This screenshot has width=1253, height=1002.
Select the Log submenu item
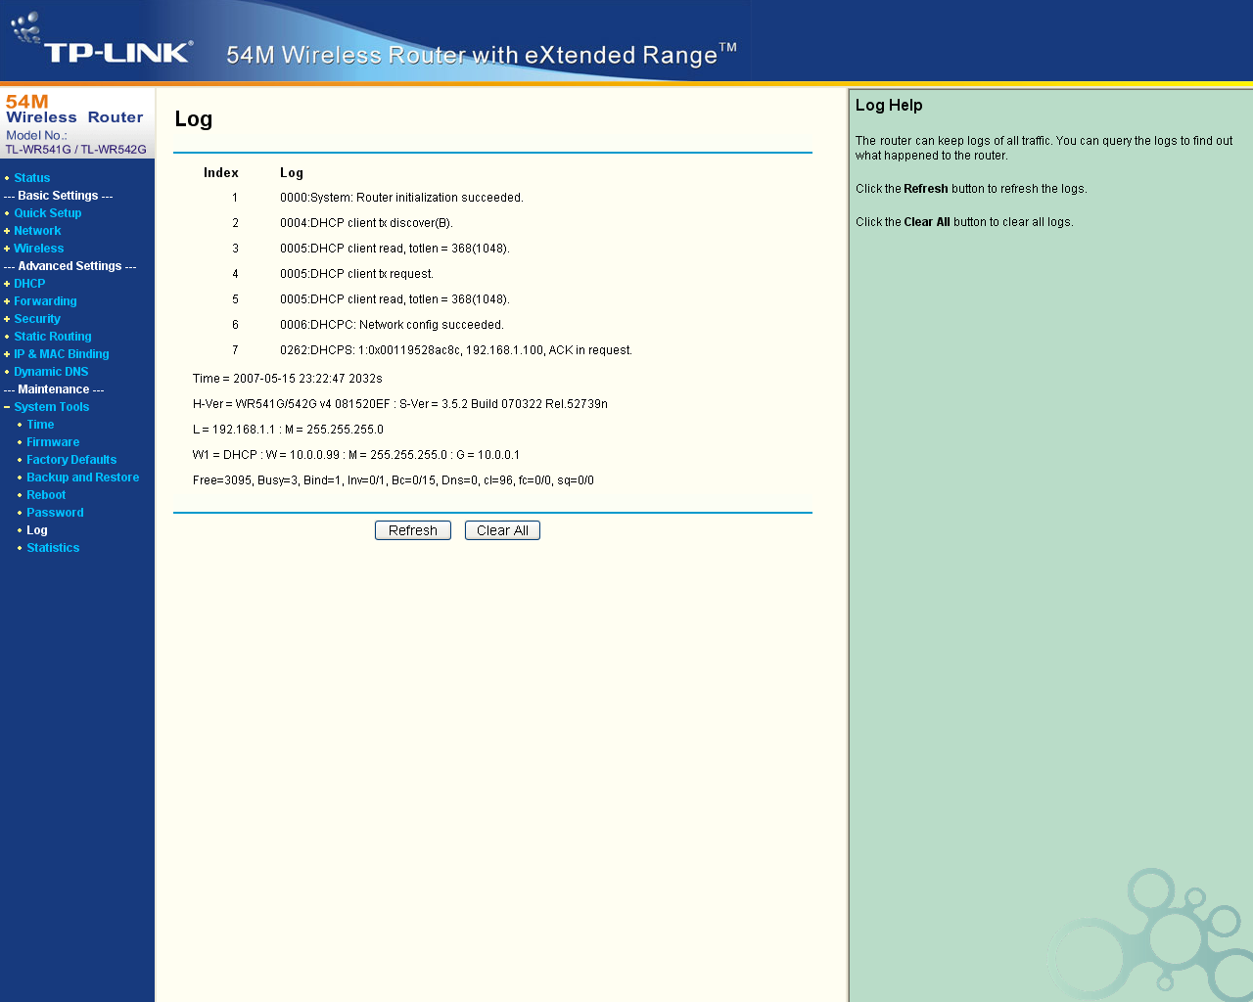click(x=36, y=530)
